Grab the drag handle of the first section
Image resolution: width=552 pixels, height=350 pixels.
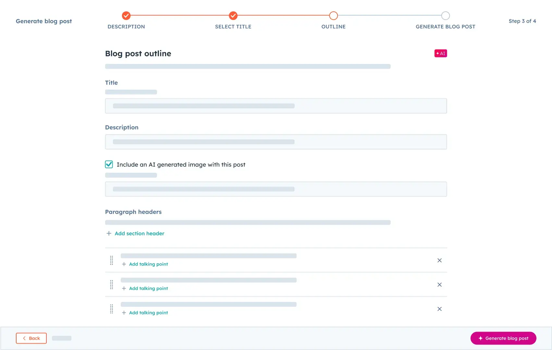pyautogui.click(x=112, y=260)
